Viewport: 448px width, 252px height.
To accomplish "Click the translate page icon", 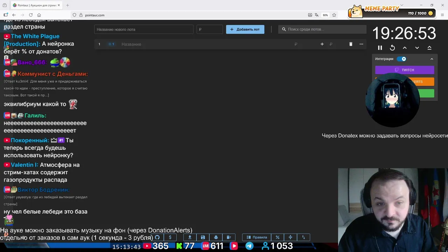I will pos(317,15).
